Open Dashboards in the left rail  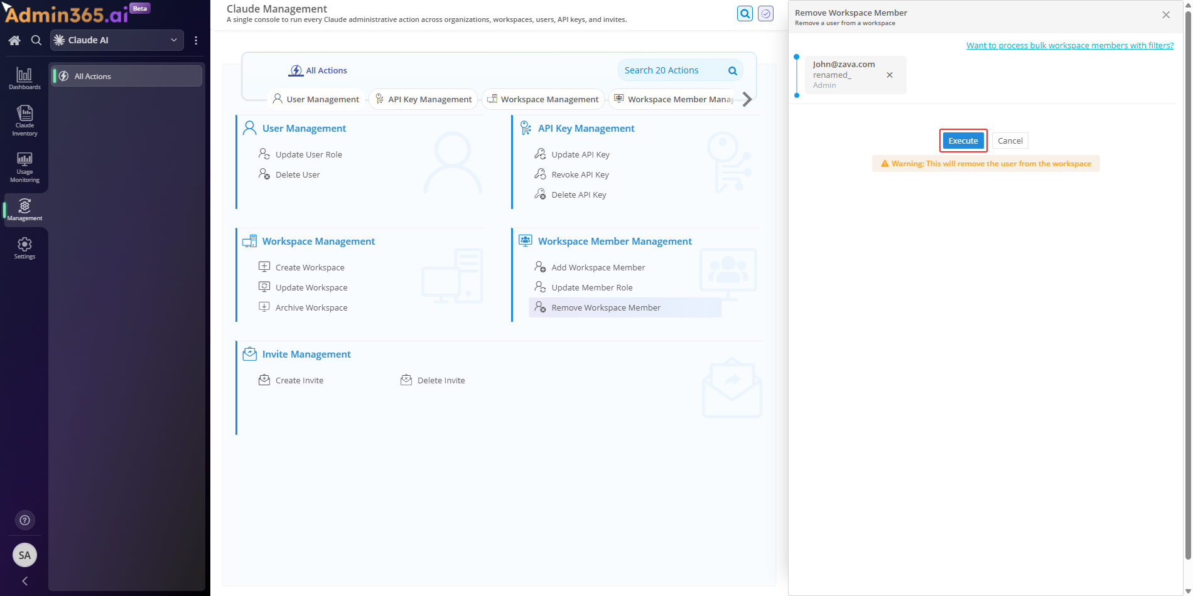[24, 78]
